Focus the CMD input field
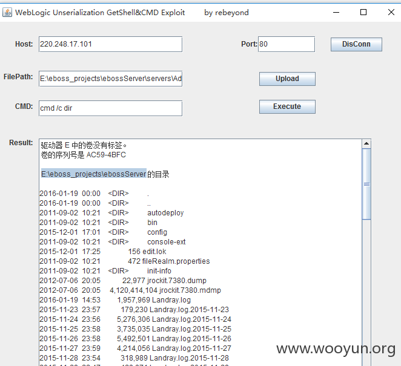Image resolution: width=401 pixels, height=366 pixels. tap(110, 108)
